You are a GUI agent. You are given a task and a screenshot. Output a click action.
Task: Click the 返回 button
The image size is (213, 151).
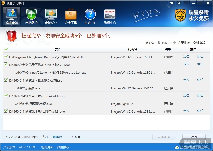click(x=194, y=137)
